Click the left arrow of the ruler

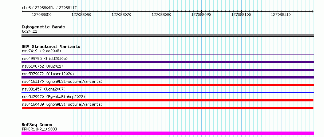click(23, 12)
